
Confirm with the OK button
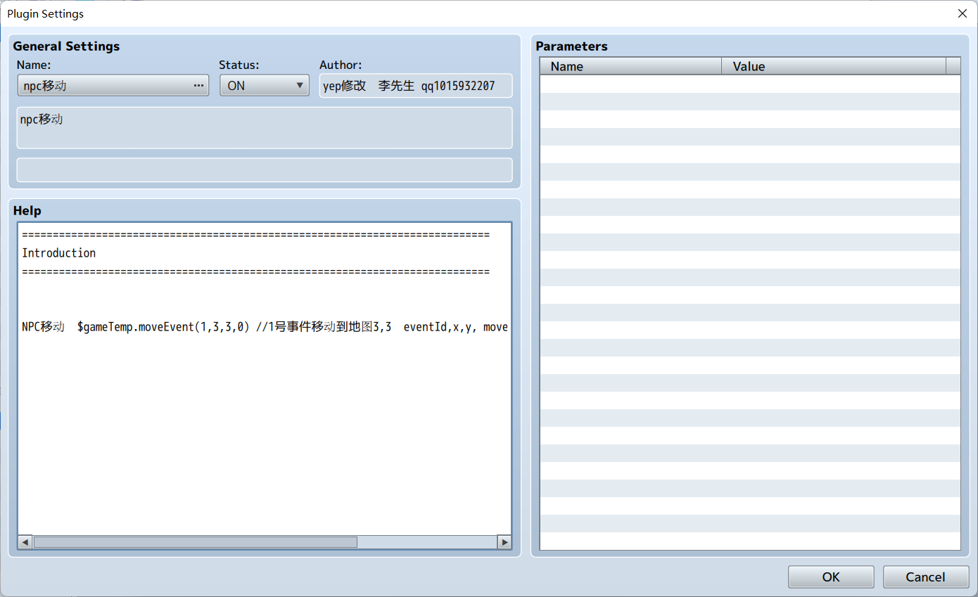831,577
